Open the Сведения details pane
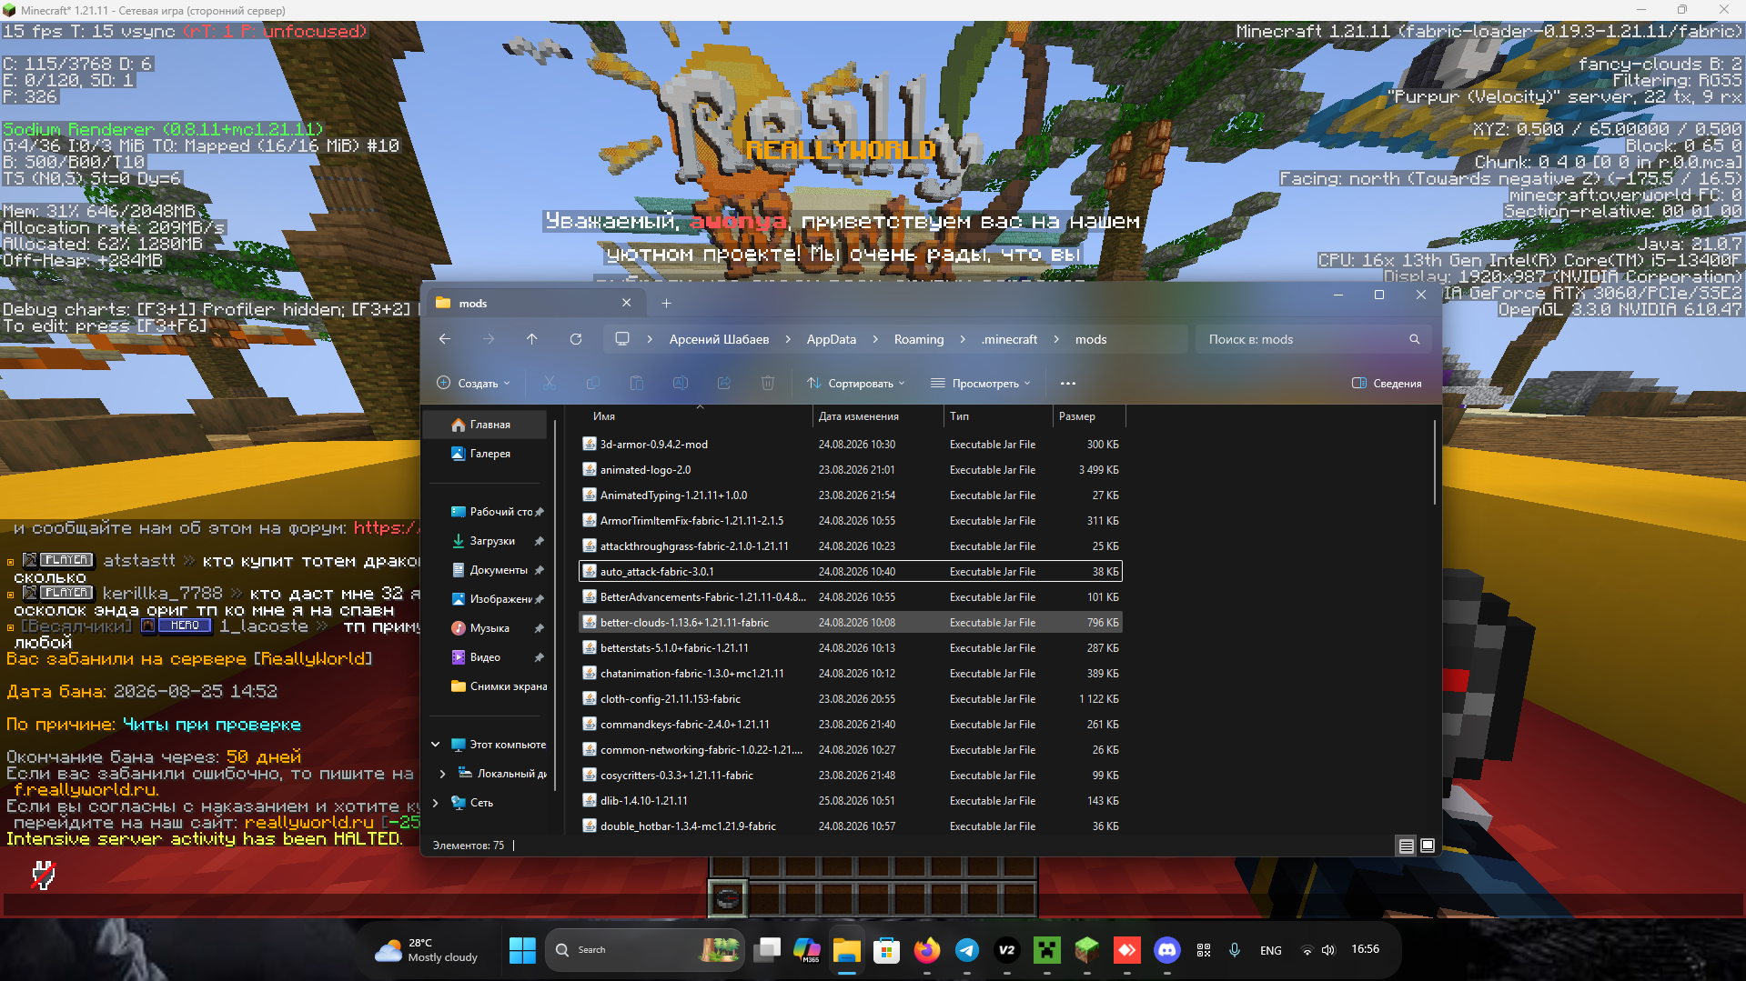This screenshot has width=1746, height=981. point(1387,384)
